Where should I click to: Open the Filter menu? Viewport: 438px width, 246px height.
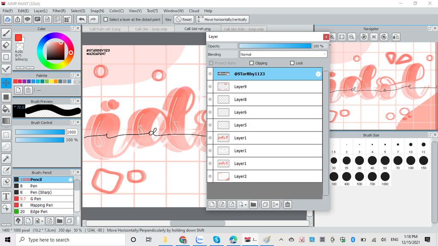(59, 11)
